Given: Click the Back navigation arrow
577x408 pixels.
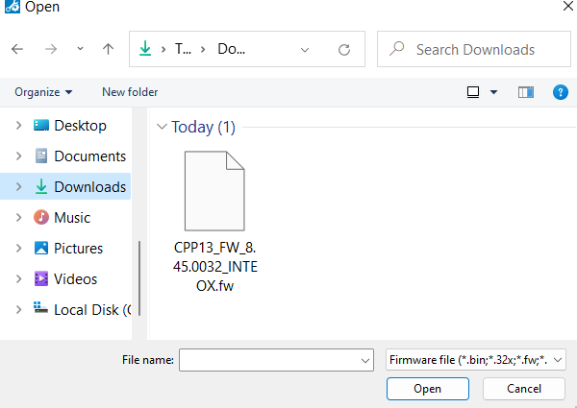Looking at the screenshot, I should pyautogui.click(x=18, y=49).
